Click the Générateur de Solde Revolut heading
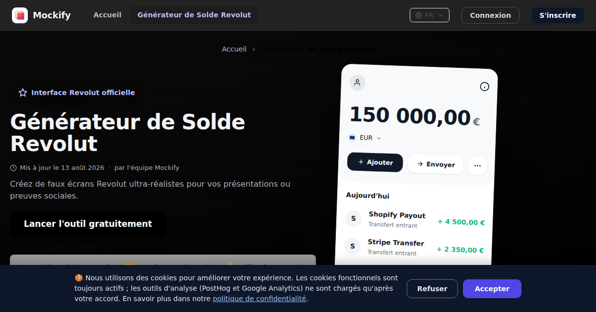 point(128,133)
